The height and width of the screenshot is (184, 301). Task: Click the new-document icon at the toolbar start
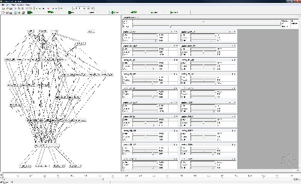tap(4, 9)
